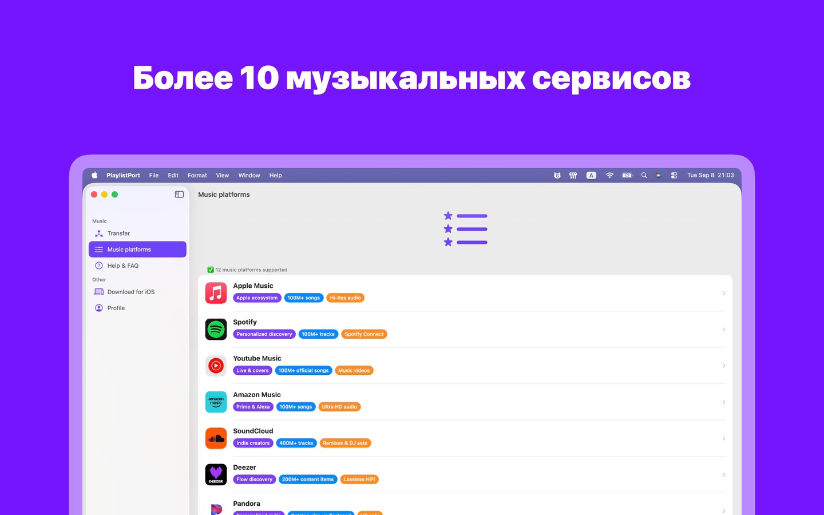The image size is (824, 515).
Task: Select Music platforms in the sidebar
Action: [137, 249]
